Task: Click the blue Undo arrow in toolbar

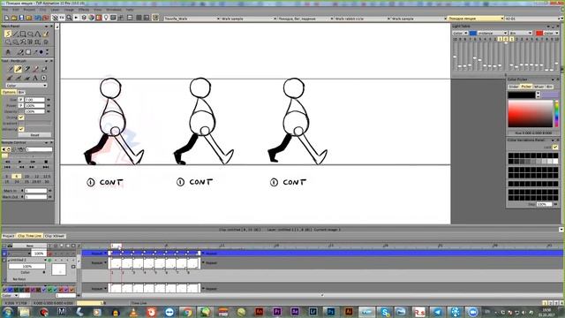Action: coord(38,18)
